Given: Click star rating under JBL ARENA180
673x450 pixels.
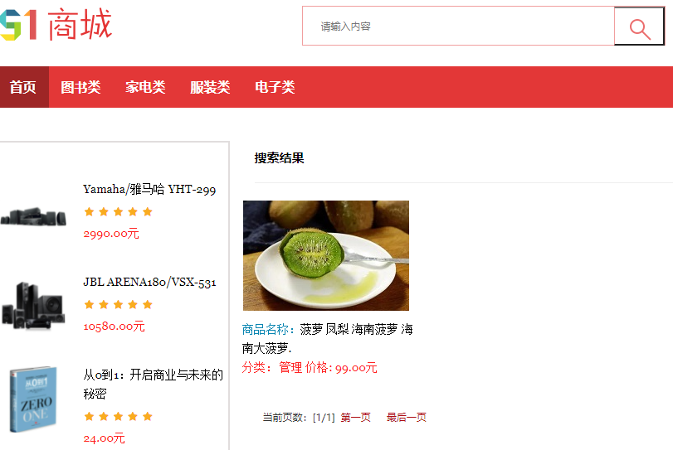Looking at the screenshot, I should click(119, 305).
